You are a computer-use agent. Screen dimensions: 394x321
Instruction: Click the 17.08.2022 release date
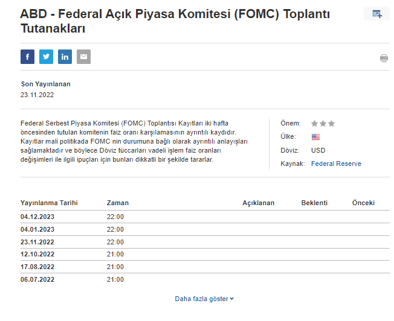37,267
